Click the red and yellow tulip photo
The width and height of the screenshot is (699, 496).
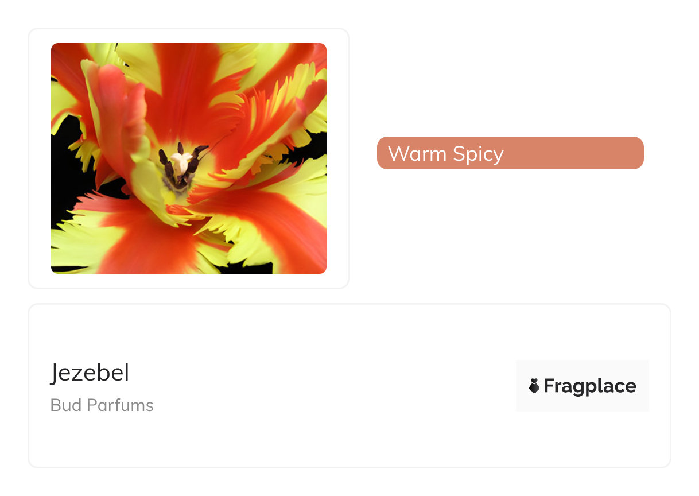point(189,158)
